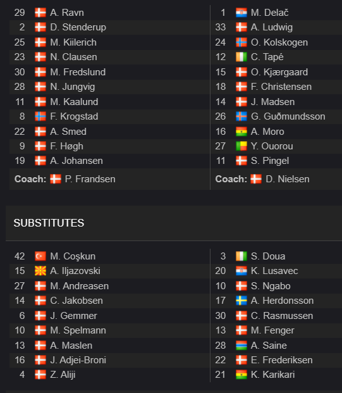Click the Turkey flag beside M. Coşkun
This screenshot has width=342, height=393.
(x=40, y=256)
